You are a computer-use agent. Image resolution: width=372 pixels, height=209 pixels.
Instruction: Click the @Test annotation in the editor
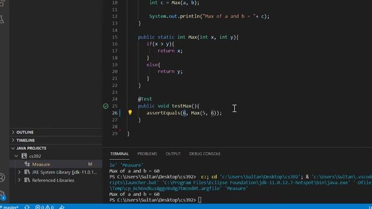(x=145, y=99)
